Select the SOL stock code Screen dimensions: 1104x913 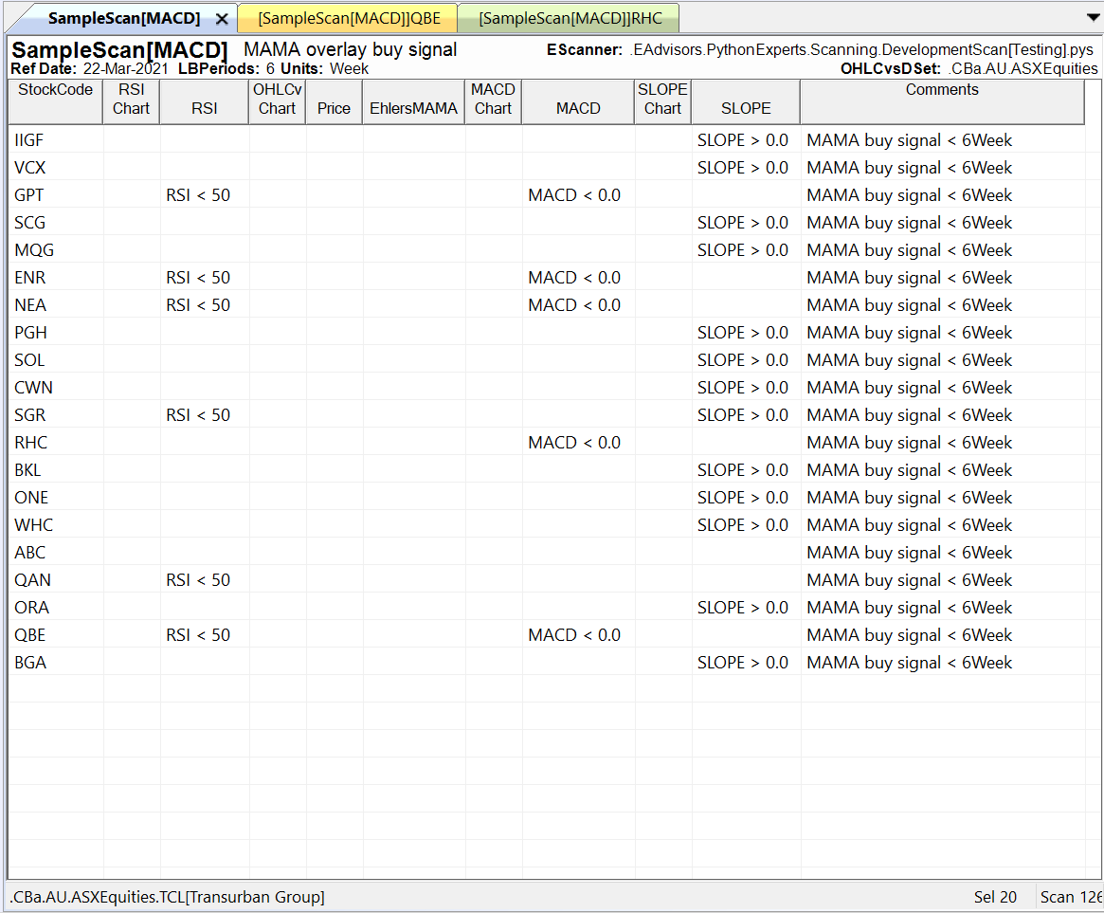click(29, 360)
